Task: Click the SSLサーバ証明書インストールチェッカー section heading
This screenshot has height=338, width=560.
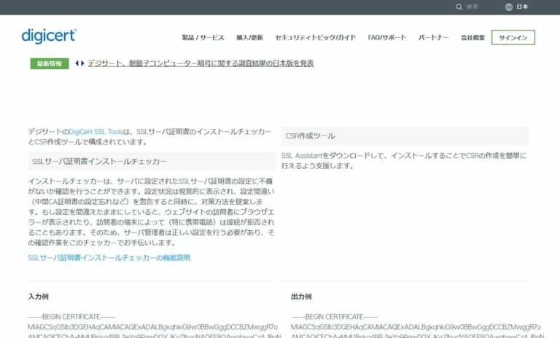Action: tap(152, 161)
